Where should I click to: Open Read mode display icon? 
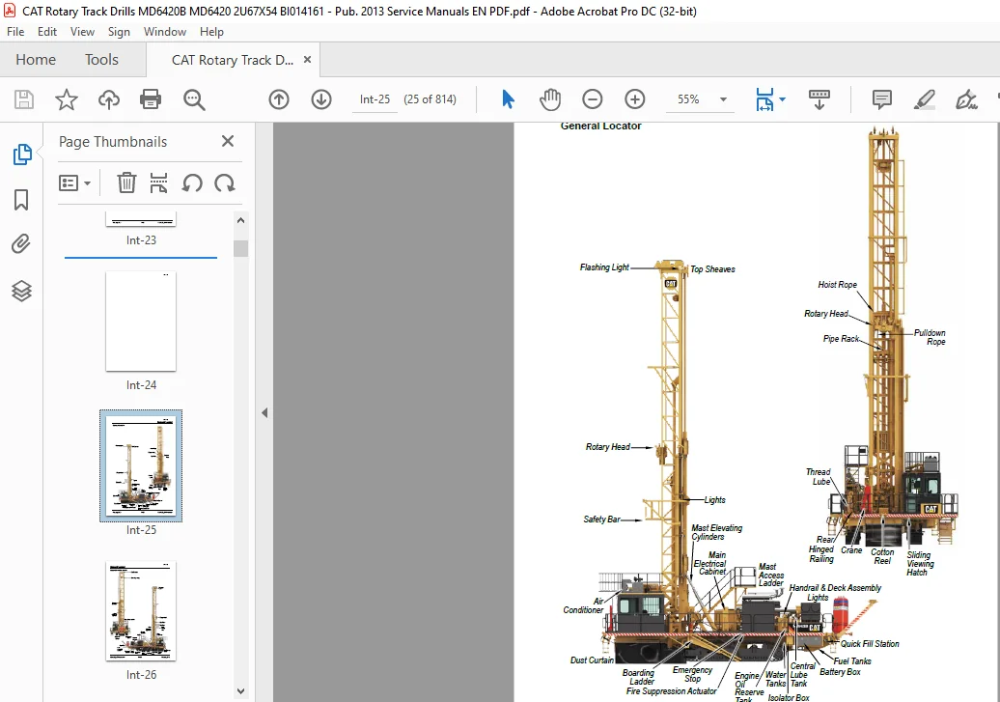pyautogui.click(x=819, y=99)
